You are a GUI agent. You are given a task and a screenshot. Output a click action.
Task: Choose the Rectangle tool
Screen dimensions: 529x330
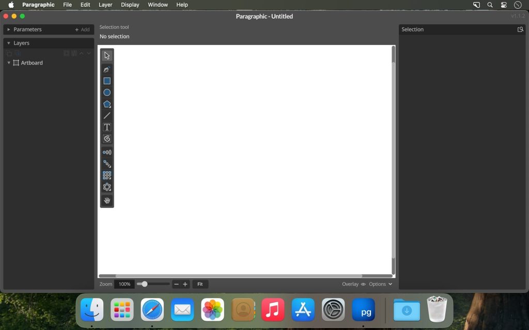(107, 81)
